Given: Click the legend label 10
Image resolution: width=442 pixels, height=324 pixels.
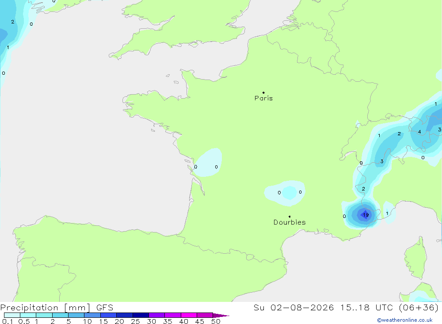Looking at the screenshot, I should click(88, 321).
